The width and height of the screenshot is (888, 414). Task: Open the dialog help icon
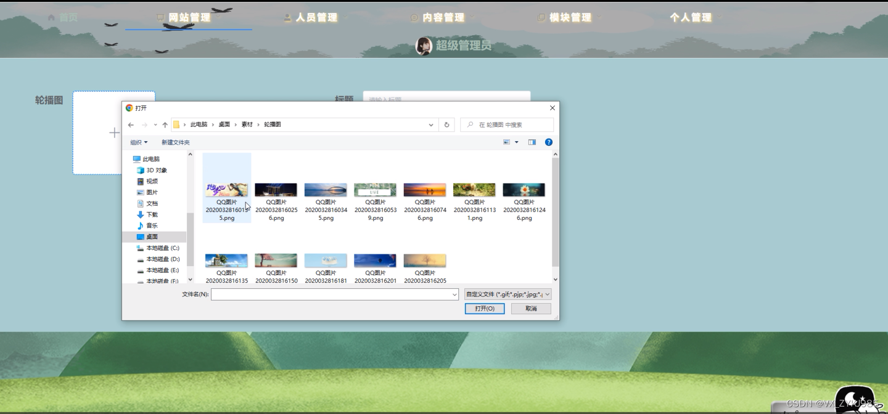tap(549, 142)
